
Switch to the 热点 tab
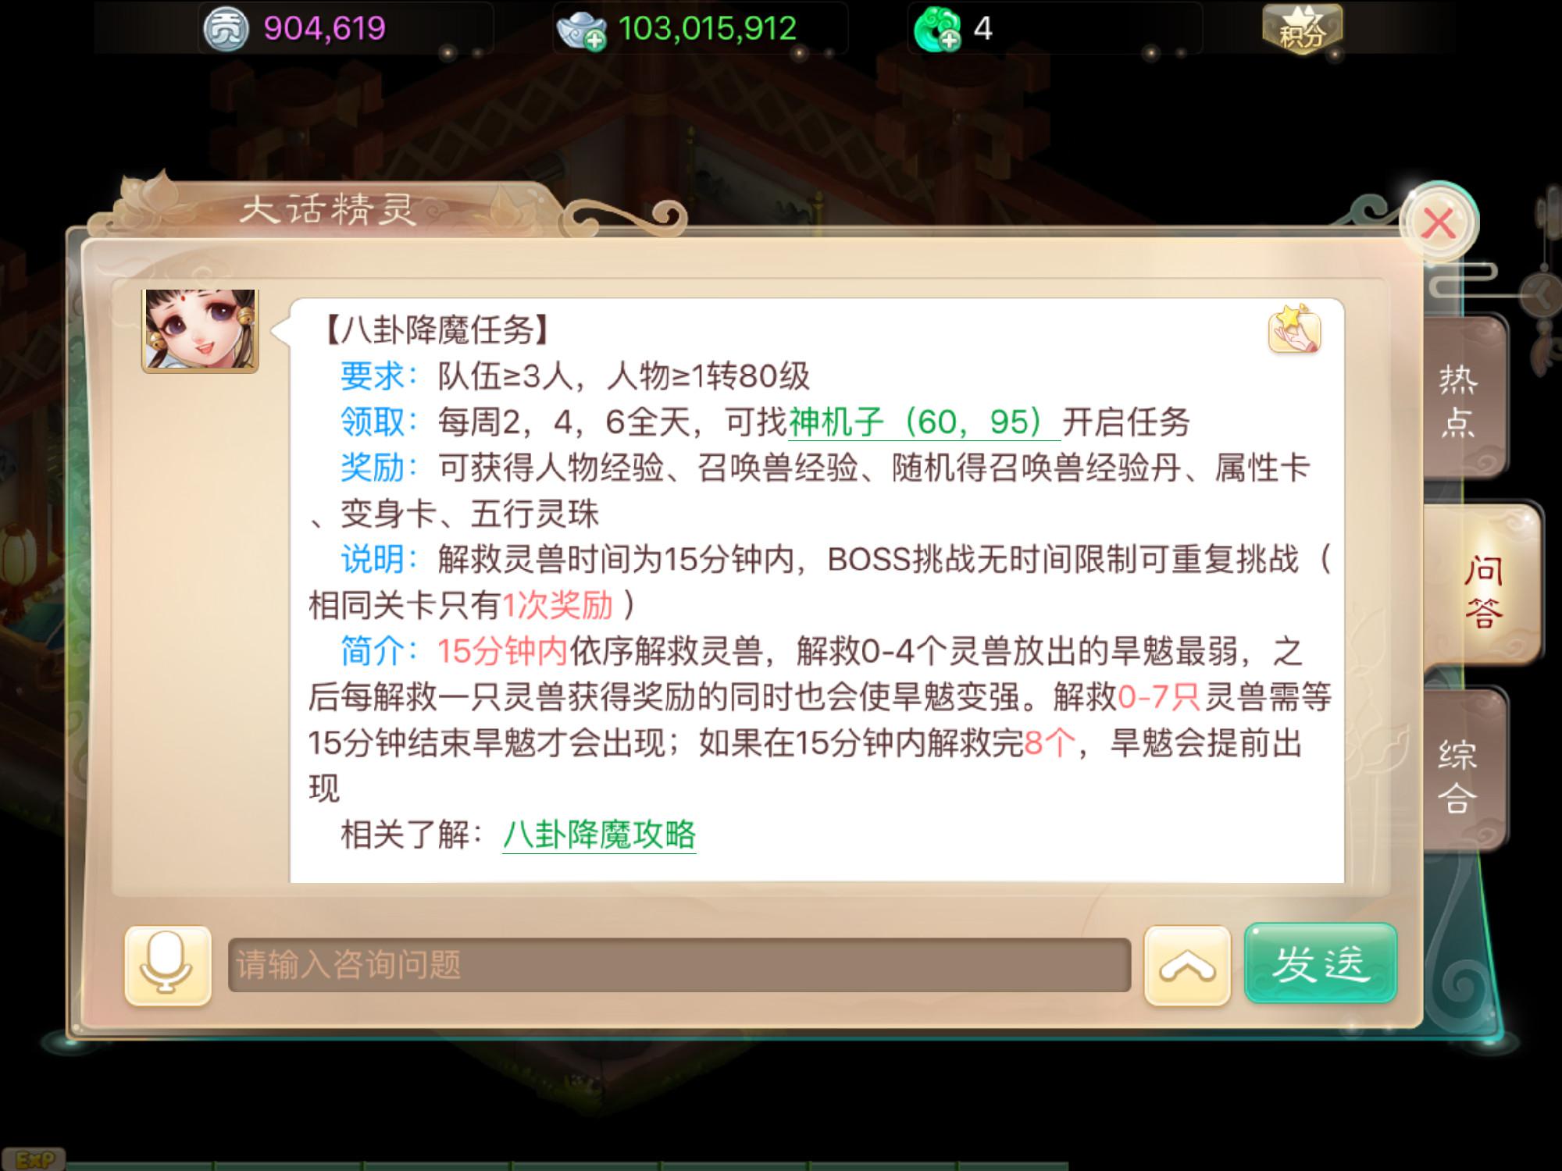pyautogui.click(x=1460, y=400)
